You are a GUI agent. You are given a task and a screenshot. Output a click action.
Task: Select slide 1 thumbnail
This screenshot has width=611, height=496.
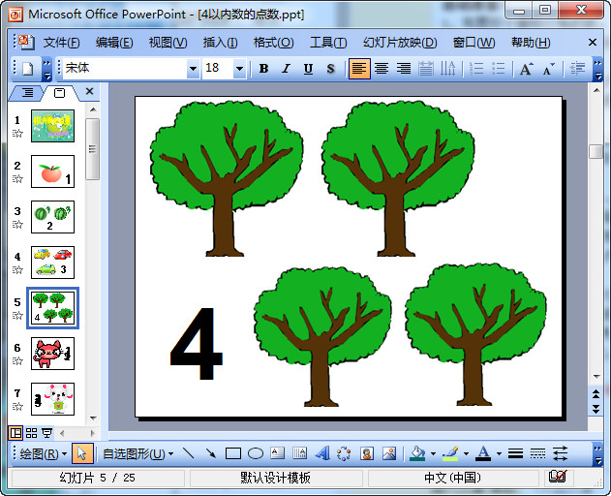tap(52, 126)
